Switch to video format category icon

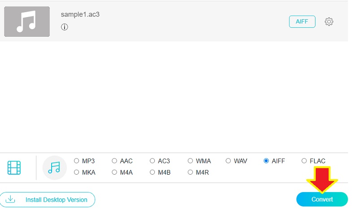pyautogui.click(x=14, y=167)
